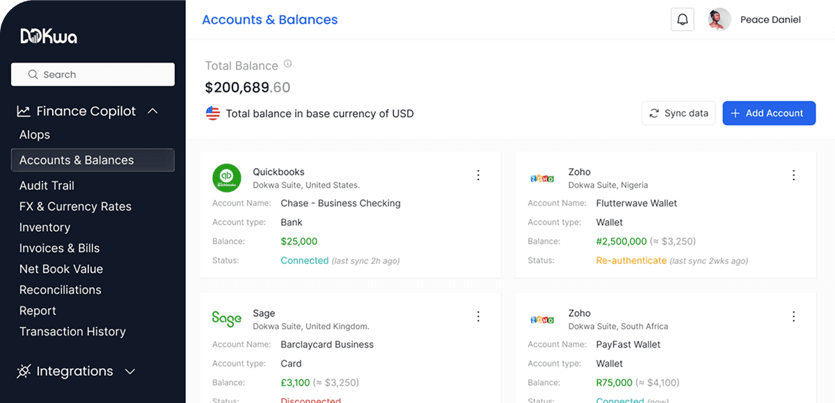Focus the sidebar Search field
Viewport: 835px width, 403px height.
pos(93,74)
